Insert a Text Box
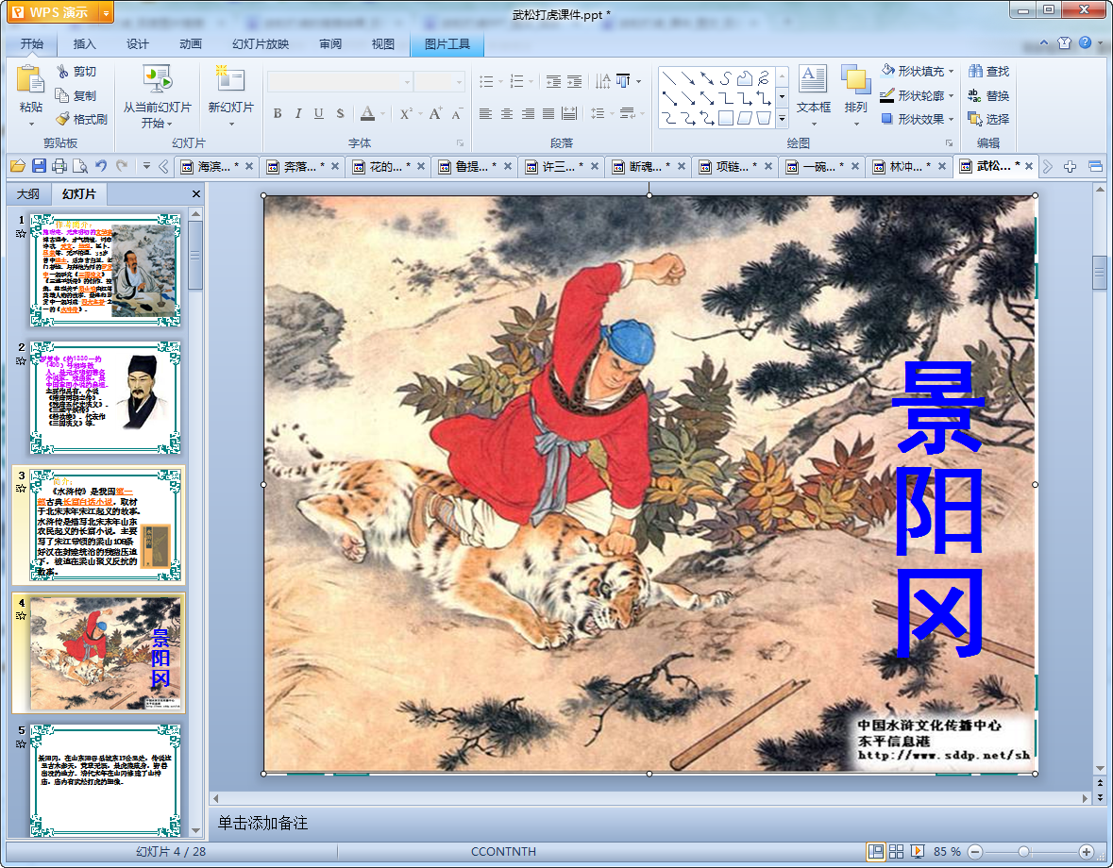Image resolution: width=1113 pixels, height=868 pixels. click(x=814, y=95)
